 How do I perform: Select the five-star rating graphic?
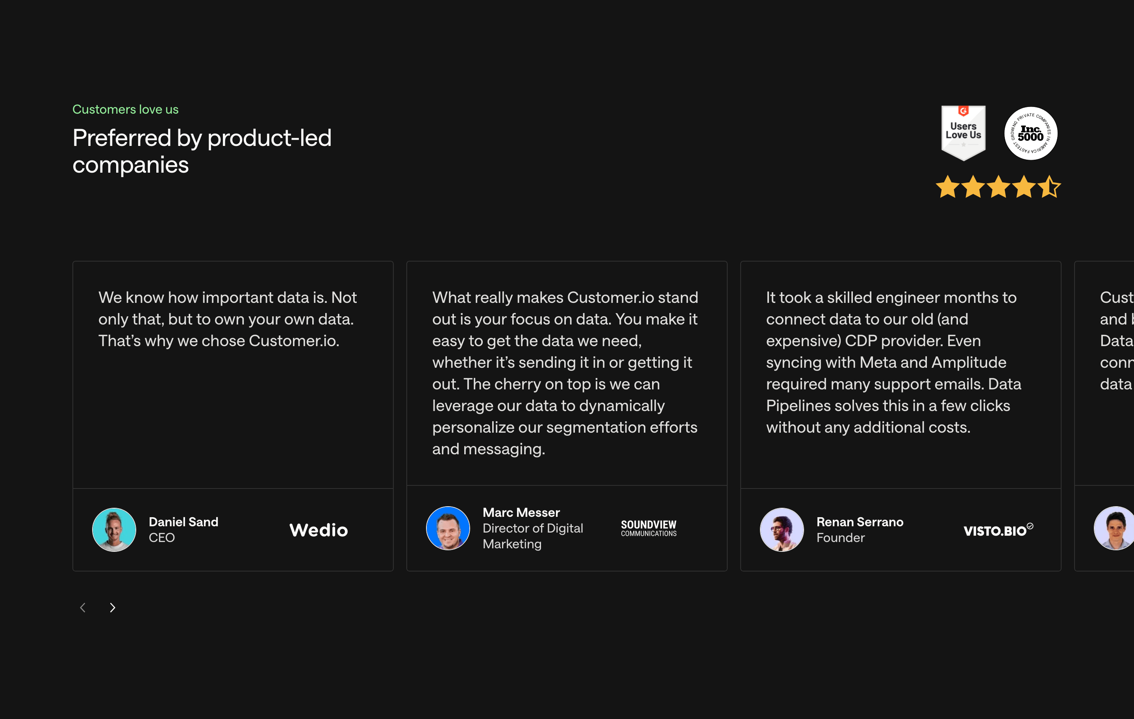[998, 187]
